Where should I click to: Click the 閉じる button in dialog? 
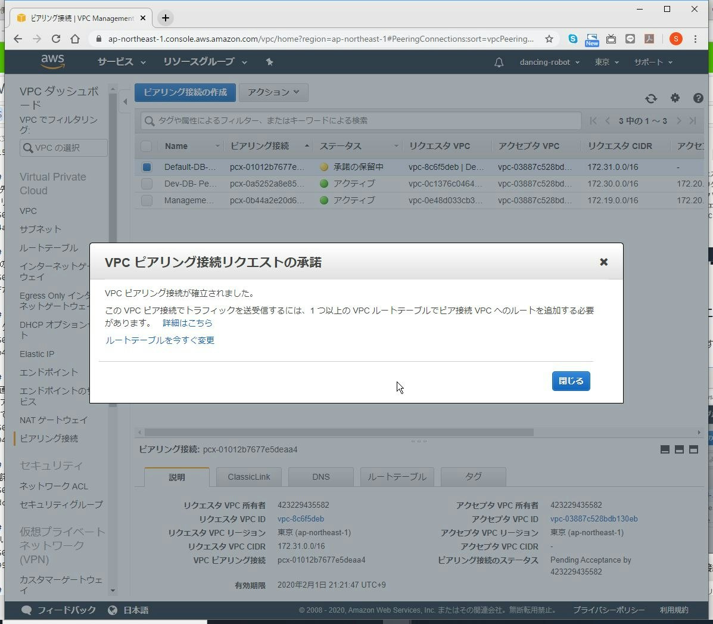coord(571,381)
